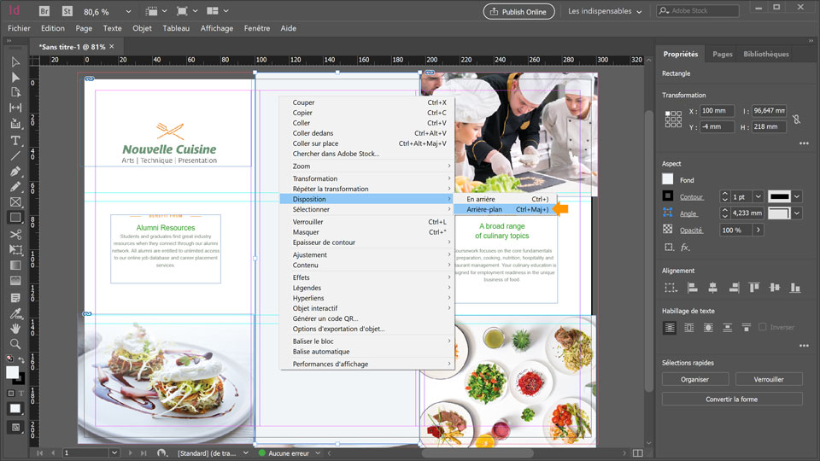Screen dimensions: 820x461
Task: Open the Contour link
Action: (691, 196)
